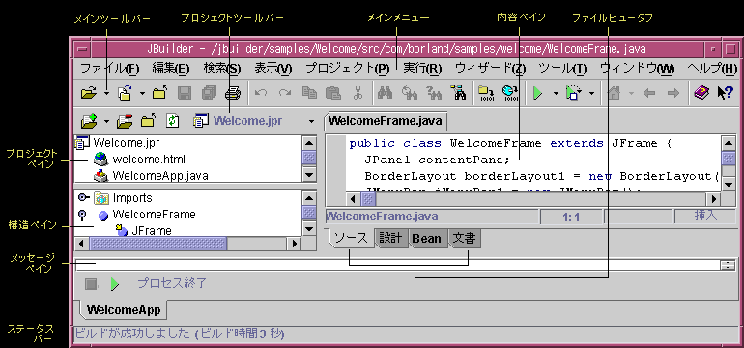Switch to the 設計 file view tab
This screenshot has height=348, width=744.
click(391, 239)
